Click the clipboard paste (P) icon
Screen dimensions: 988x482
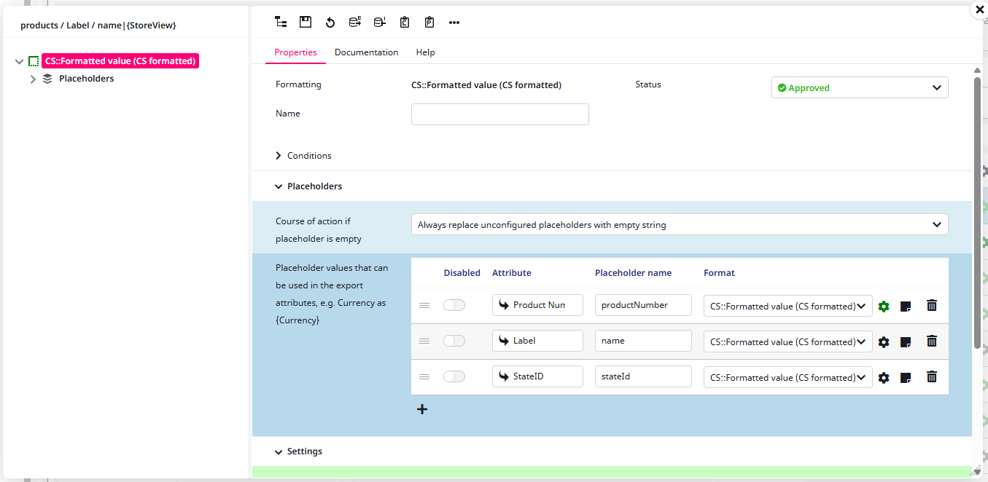click(429, 22)
